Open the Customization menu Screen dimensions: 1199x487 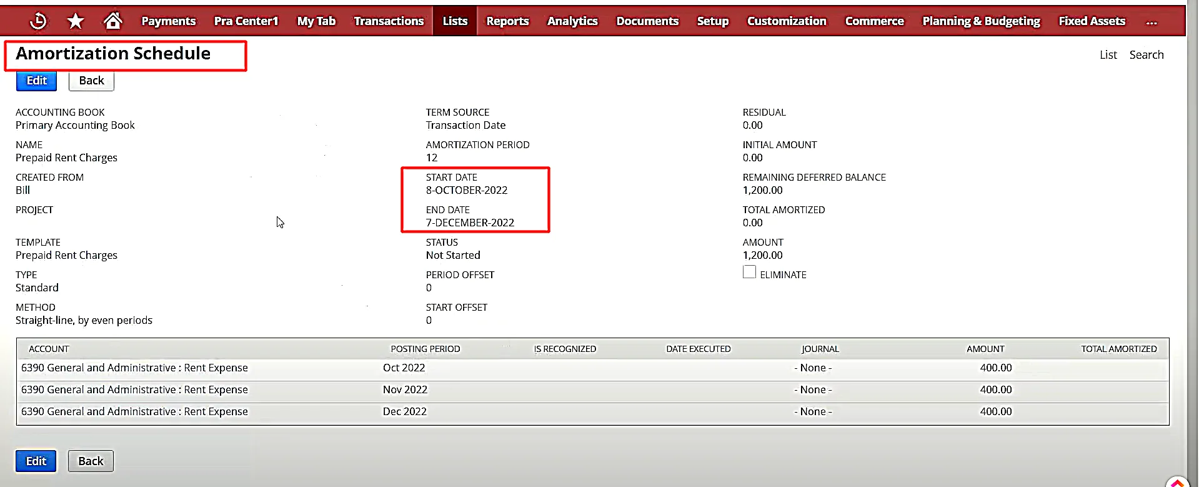[787, 21]
